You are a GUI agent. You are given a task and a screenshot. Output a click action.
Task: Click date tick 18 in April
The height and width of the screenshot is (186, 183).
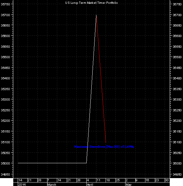click(x=108, y=180)
